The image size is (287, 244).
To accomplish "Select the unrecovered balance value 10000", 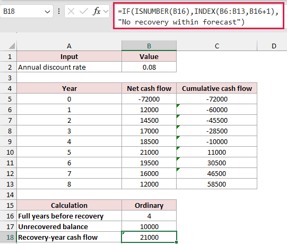I will point(149,226).
